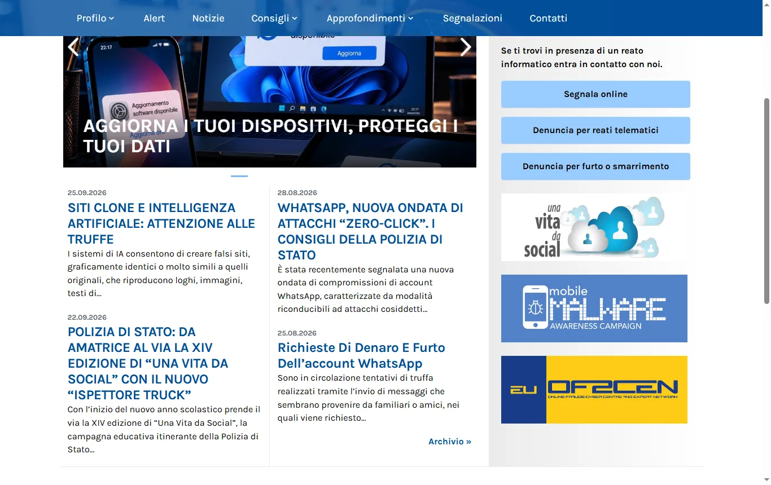
Task: Click the carousel slide indicator bar
Action: pyautogui.click(x=239, y=176)
